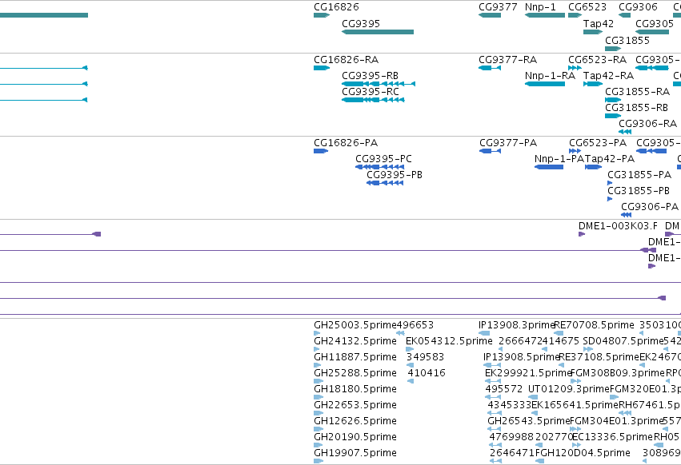
Task: Select the 4769988 EST
Action: click(495, 445)
